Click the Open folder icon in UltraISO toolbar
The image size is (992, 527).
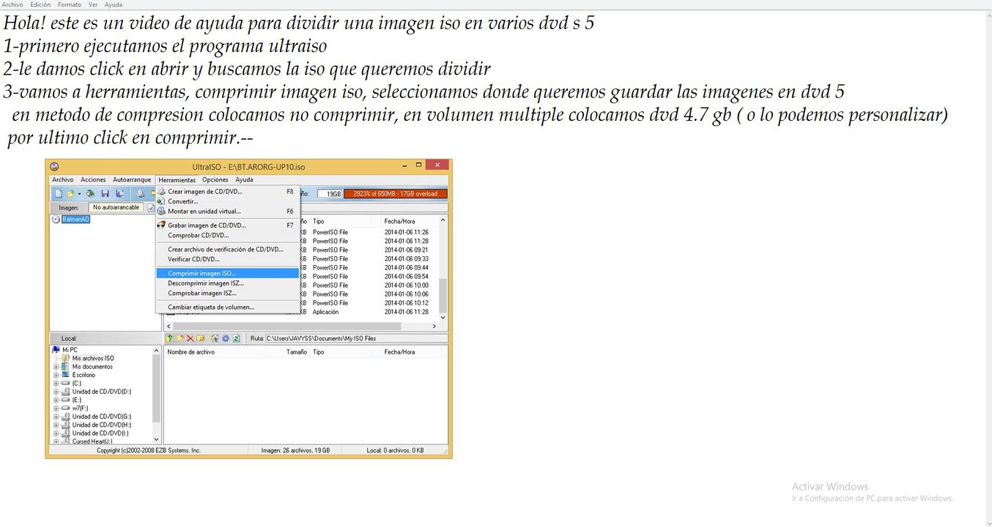71,194
